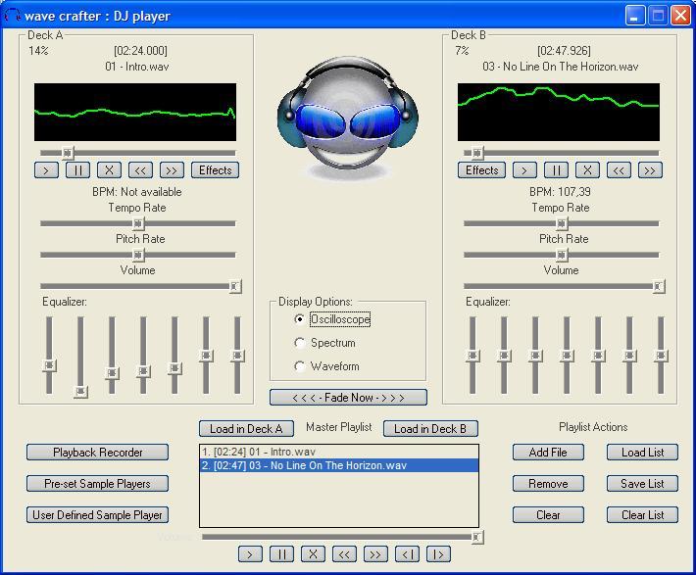Viewport: 696px width, 575px height.
Task: Minimize the wave crafter window
Action: pos(635,16)
